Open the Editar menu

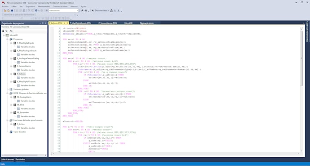coord(14,6)
